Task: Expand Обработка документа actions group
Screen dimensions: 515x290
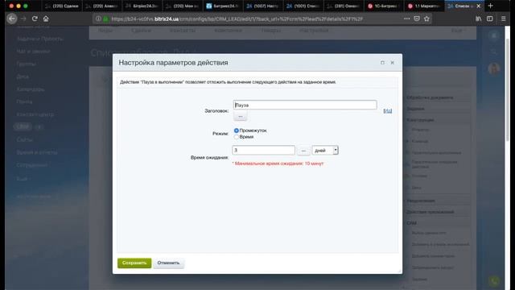Action: (x=437, y=97)
